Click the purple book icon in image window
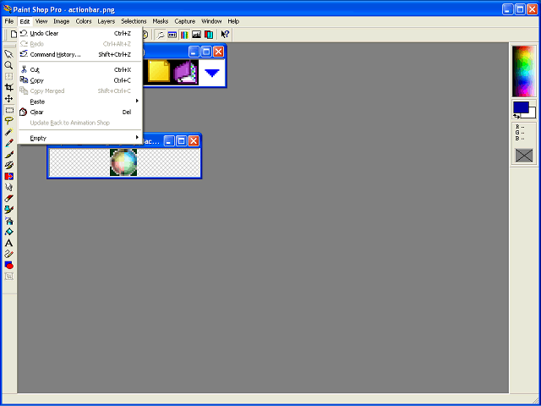This screenshot has width=541, height=406. pyautogui.click(x=186, y=72)
